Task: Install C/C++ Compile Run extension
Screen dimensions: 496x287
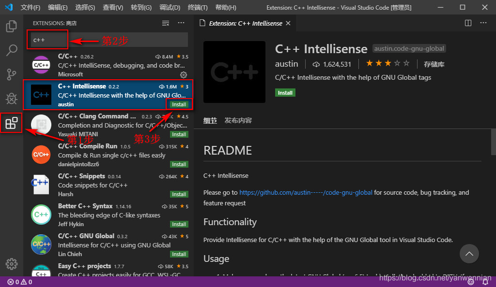Action: [x=179, y=164]
